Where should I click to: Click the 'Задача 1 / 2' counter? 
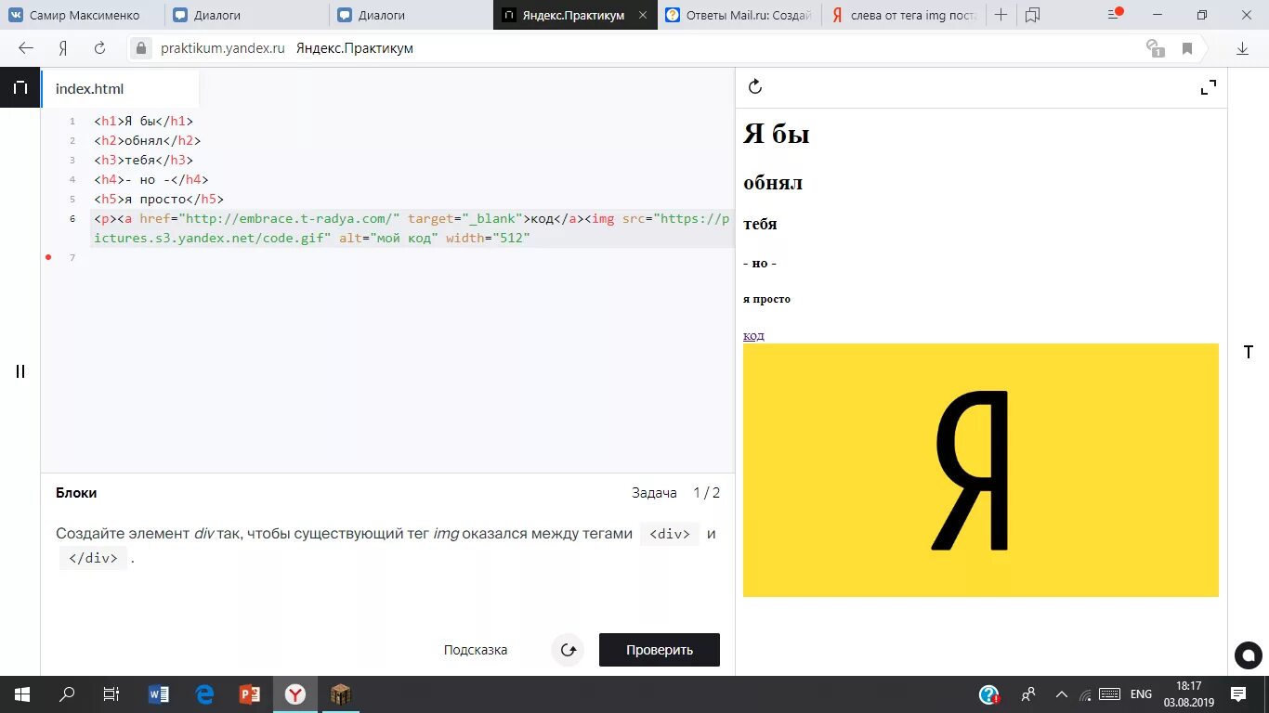[675, 493]
